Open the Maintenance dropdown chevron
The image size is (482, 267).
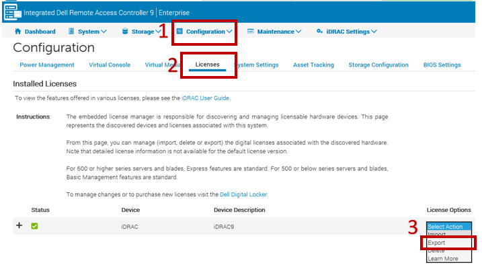[x=298, y=32]
